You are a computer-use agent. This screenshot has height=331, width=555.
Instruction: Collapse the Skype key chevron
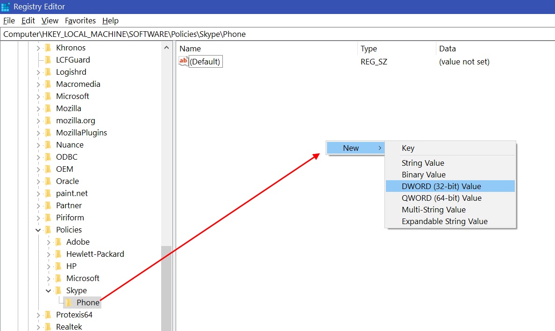[49, 290]
